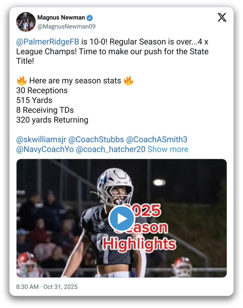Image resolution: width=243 pixels, height=308 pixels.
Task: Open the @MagnusNewman09 handle
Action: tap(66, 26)
